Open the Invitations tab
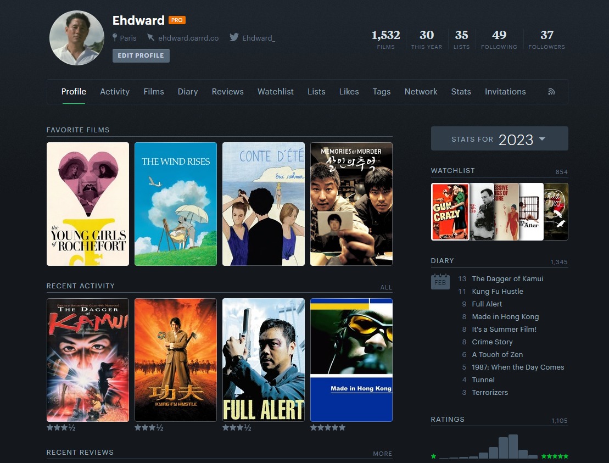The width and height of the screenshot is (609, 463). [505, 92]
